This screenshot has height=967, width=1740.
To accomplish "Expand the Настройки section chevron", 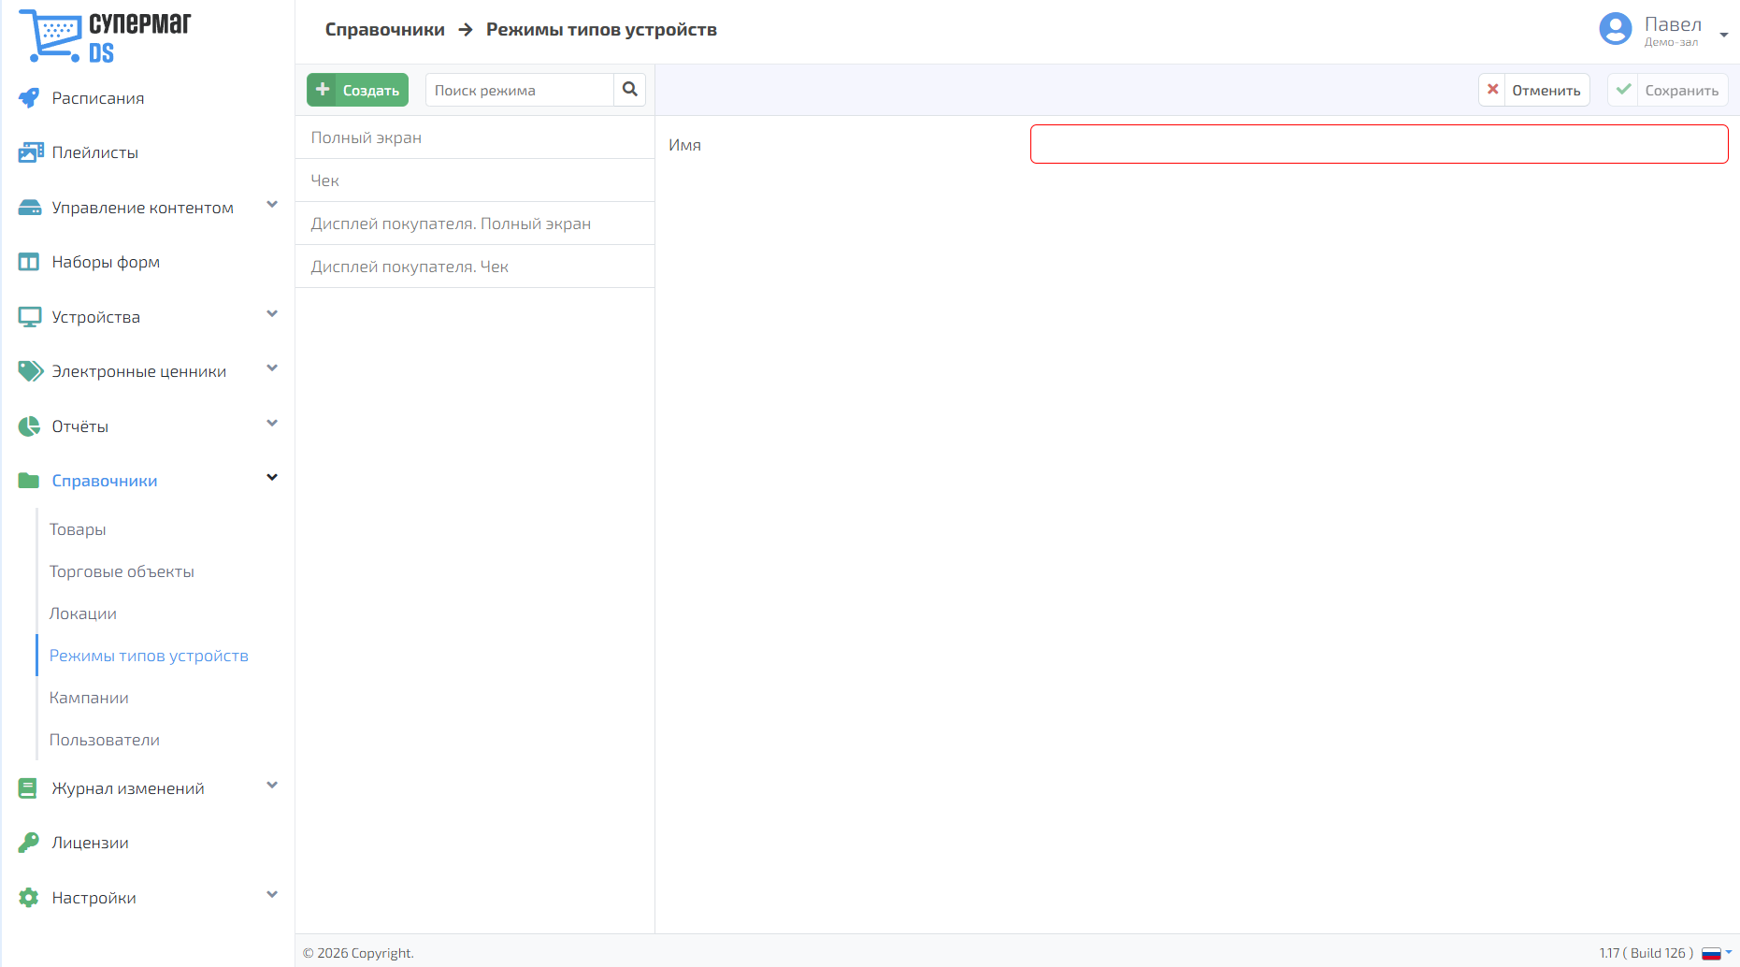I will point(272,895).
